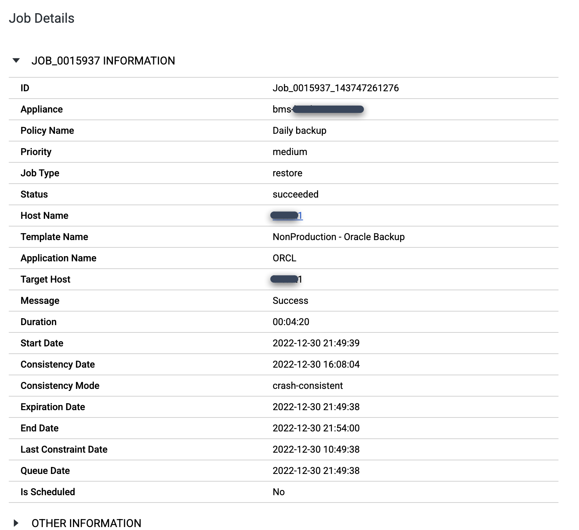Click the NonProduction - Oracle Backup template value

coord(338,237)
